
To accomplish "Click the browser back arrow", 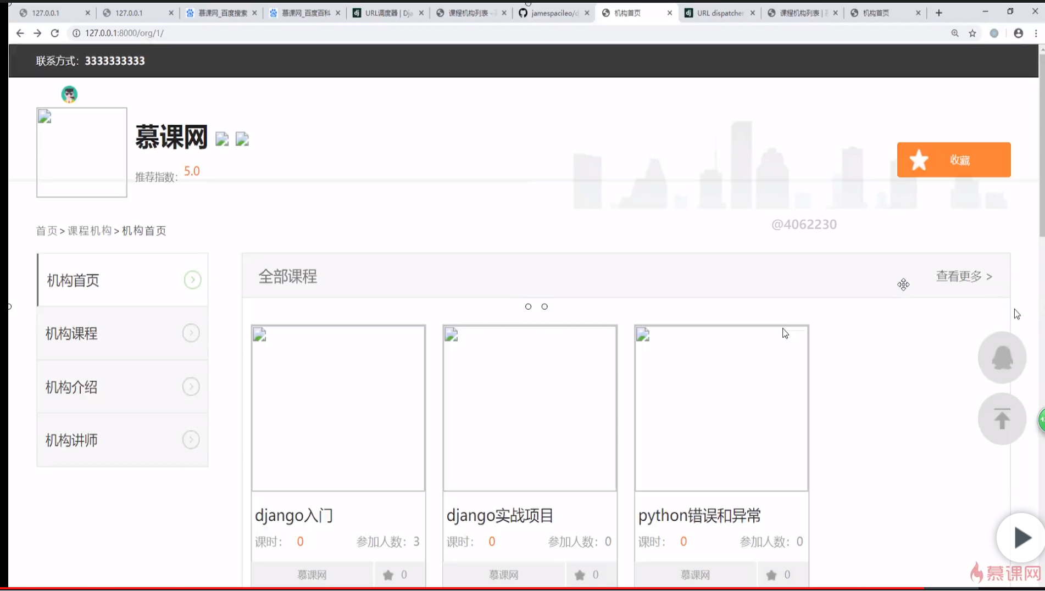I will point(20,33).
